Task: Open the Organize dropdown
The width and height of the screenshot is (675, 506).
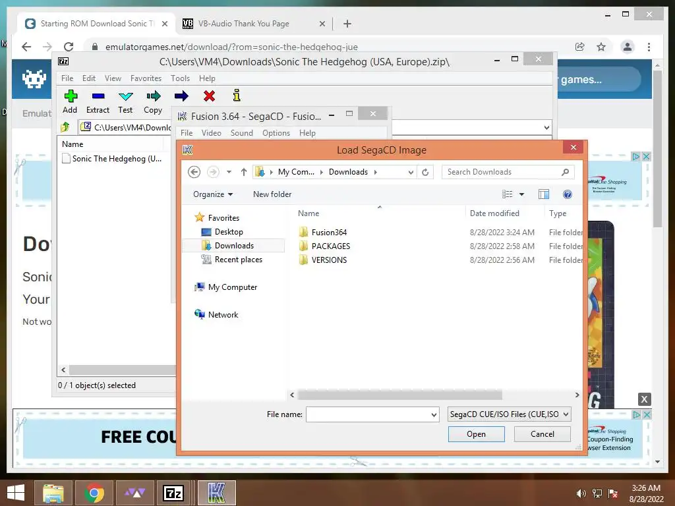Action: [213, 194]
